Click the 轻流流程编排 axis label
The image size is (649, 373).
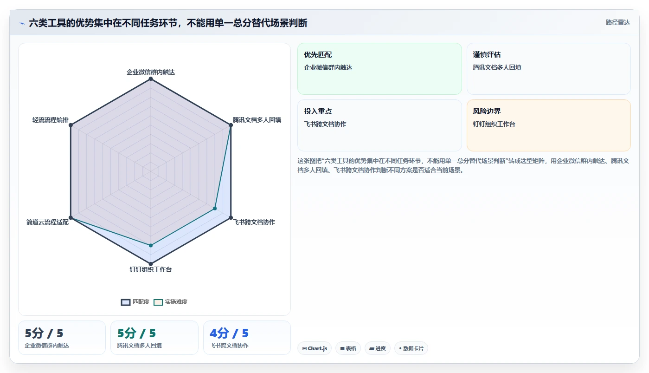51,120
